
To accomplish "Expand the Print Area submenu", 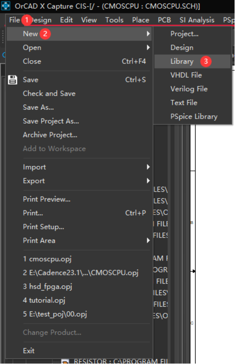I will (x=87, y=240).
